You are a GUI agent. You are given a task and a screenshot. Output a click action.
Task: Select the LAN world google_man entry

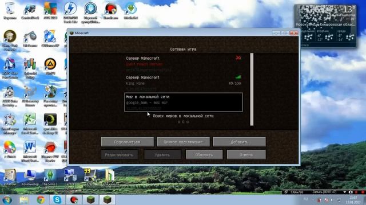[x=183, y=102]
